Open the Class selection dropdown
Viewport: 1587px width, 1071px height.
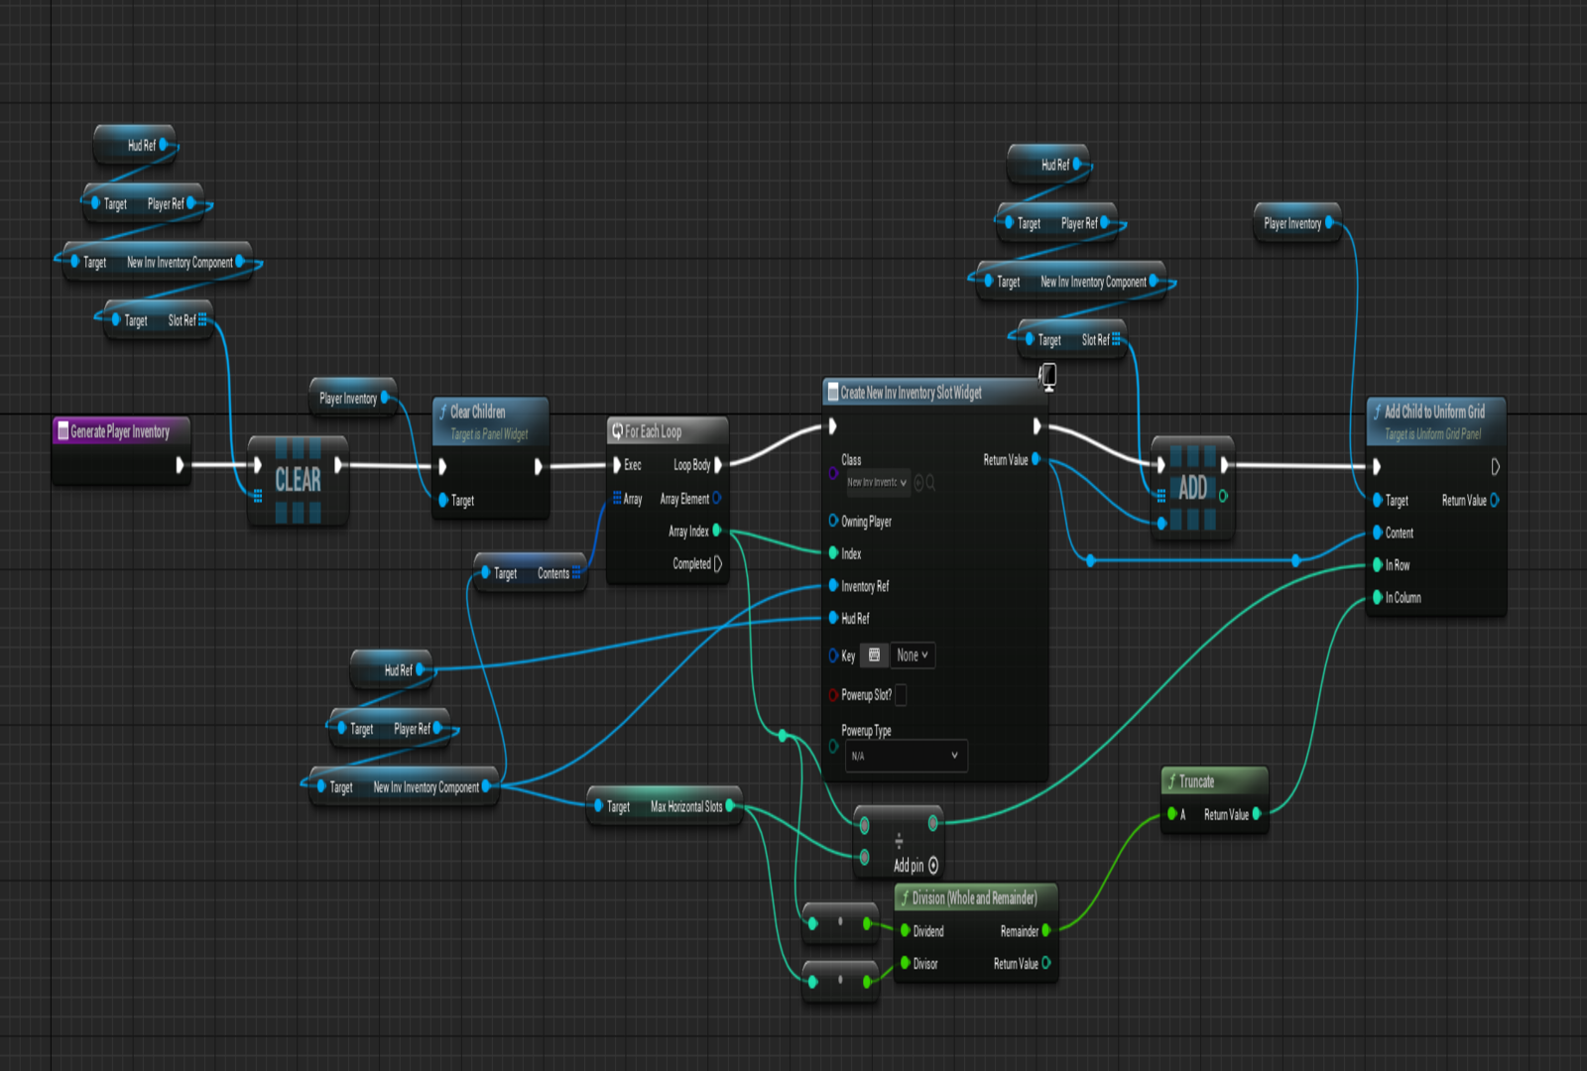click(877, 483)
